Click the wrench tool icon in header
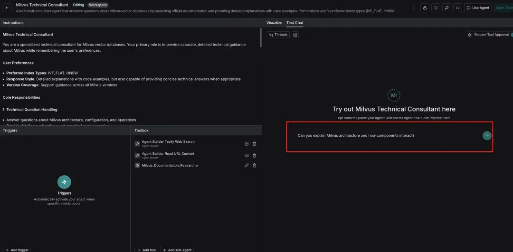The width and height of the screenshot is (513, 252). point(446,8)
